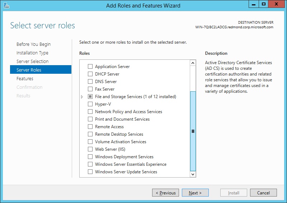Enable Windows Server Essentials Experience checkbox

click(90, 164)
